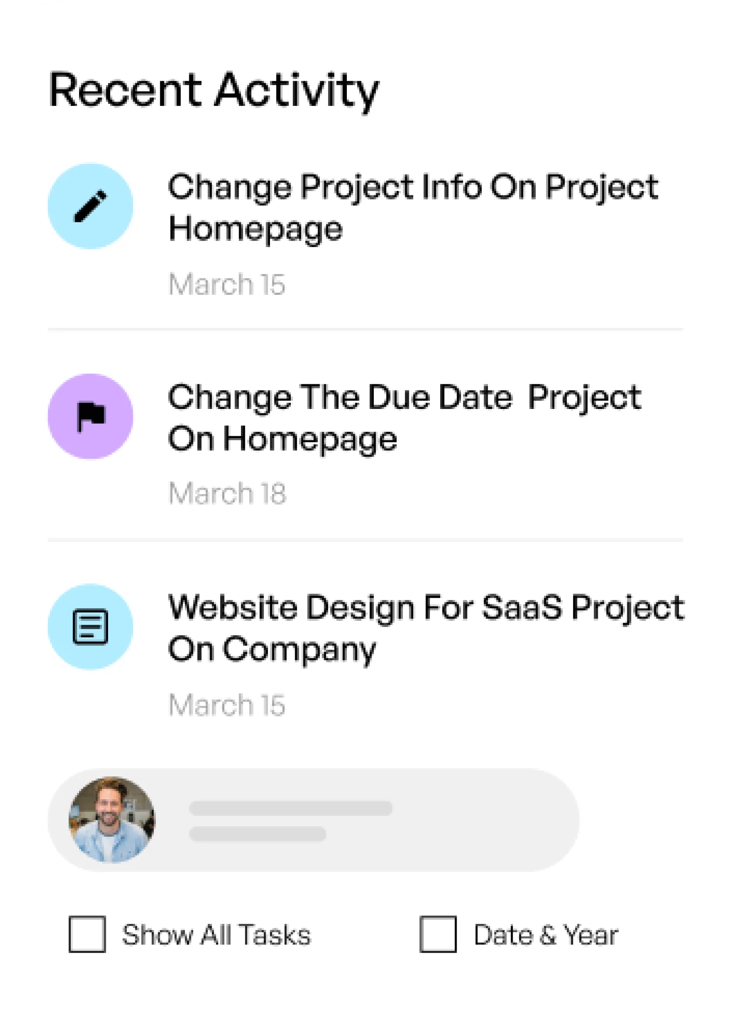Click March 15 under Change Project Info

point(227,284)
